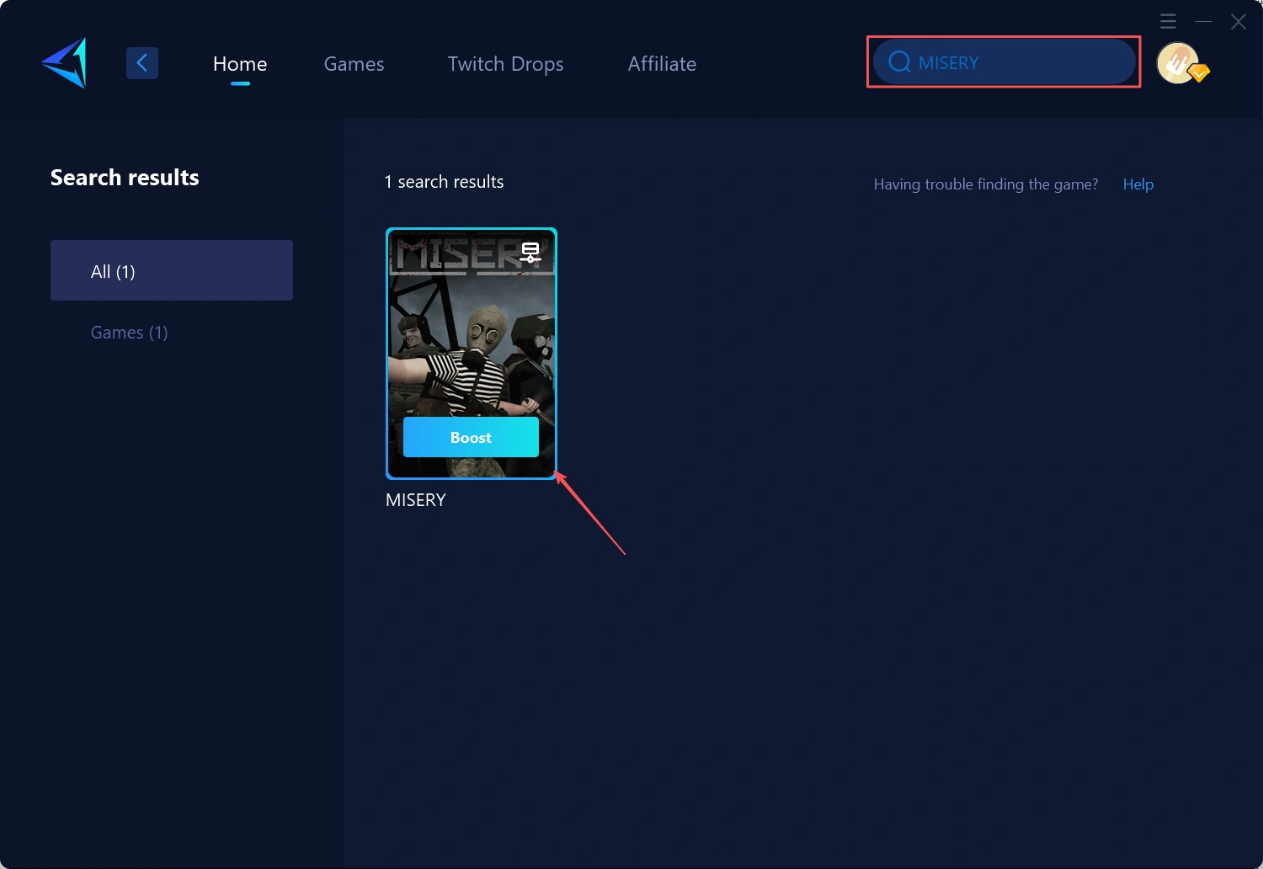Open the Games tab
The width and height of the screenshot is (1263, 869).
(x=354, y=64)
